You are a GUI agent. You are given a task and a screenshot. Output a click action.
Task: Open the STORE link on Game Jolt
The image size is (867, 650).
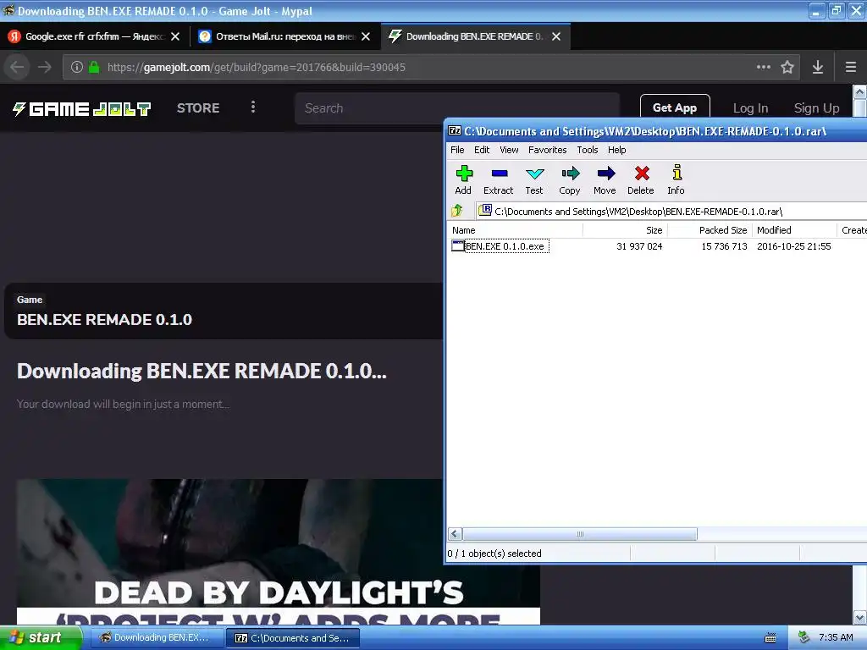pos(198,107)
